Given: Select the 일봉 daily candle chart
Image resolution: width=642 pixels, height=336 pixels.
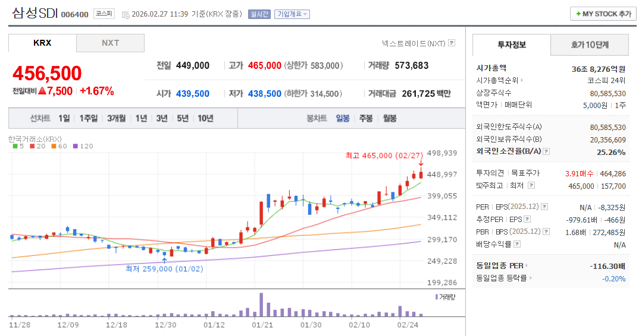Looking at the screenshot, I should [343, 118].
